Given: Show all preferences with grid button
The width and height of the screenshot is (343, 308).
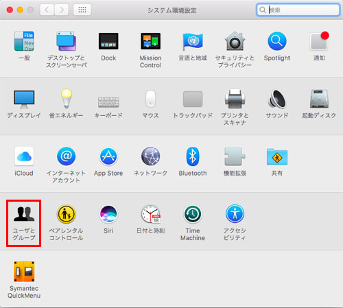Looking at the screenshot, I should pos(82,10).
